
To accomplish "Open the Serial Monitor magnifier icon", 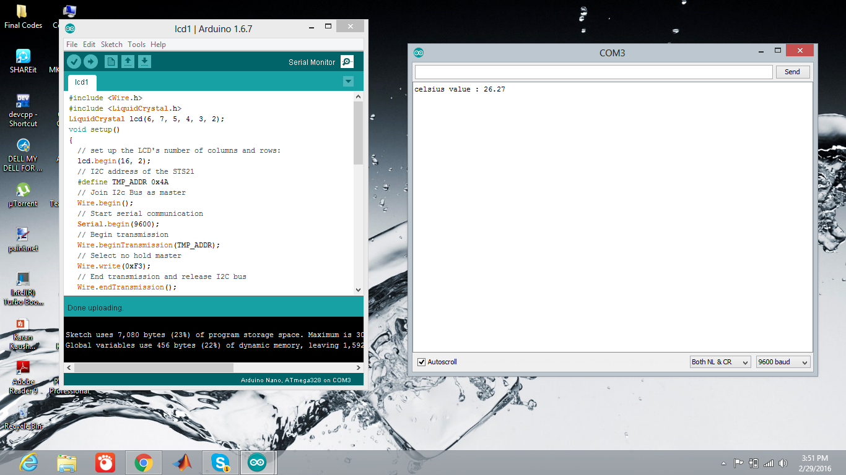I will (347, 61).
